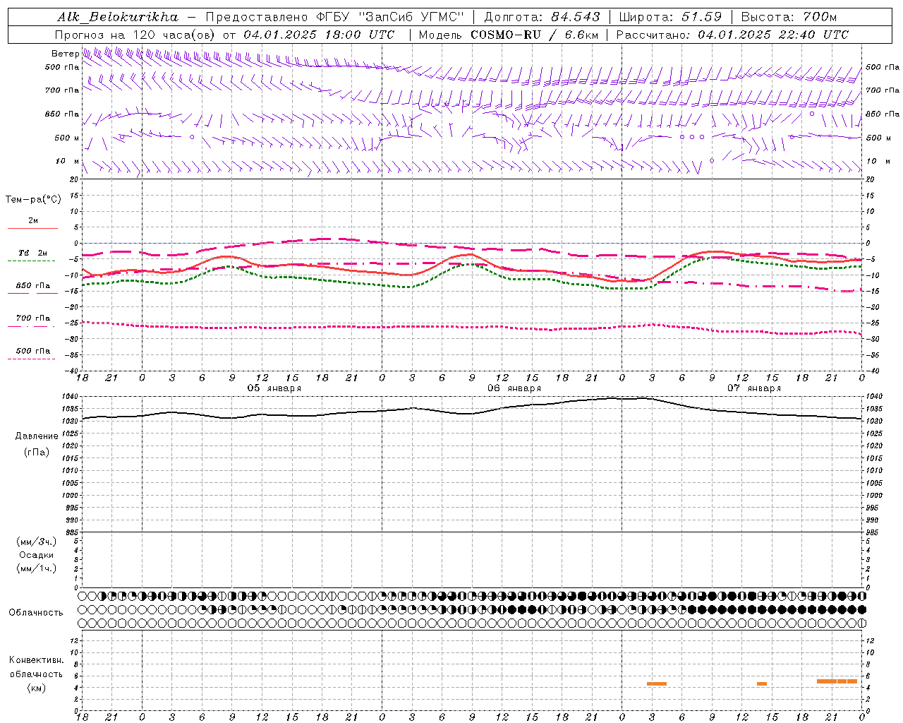
Task: Click the Широта: 51.59 header field
Action: coord(670,17)
